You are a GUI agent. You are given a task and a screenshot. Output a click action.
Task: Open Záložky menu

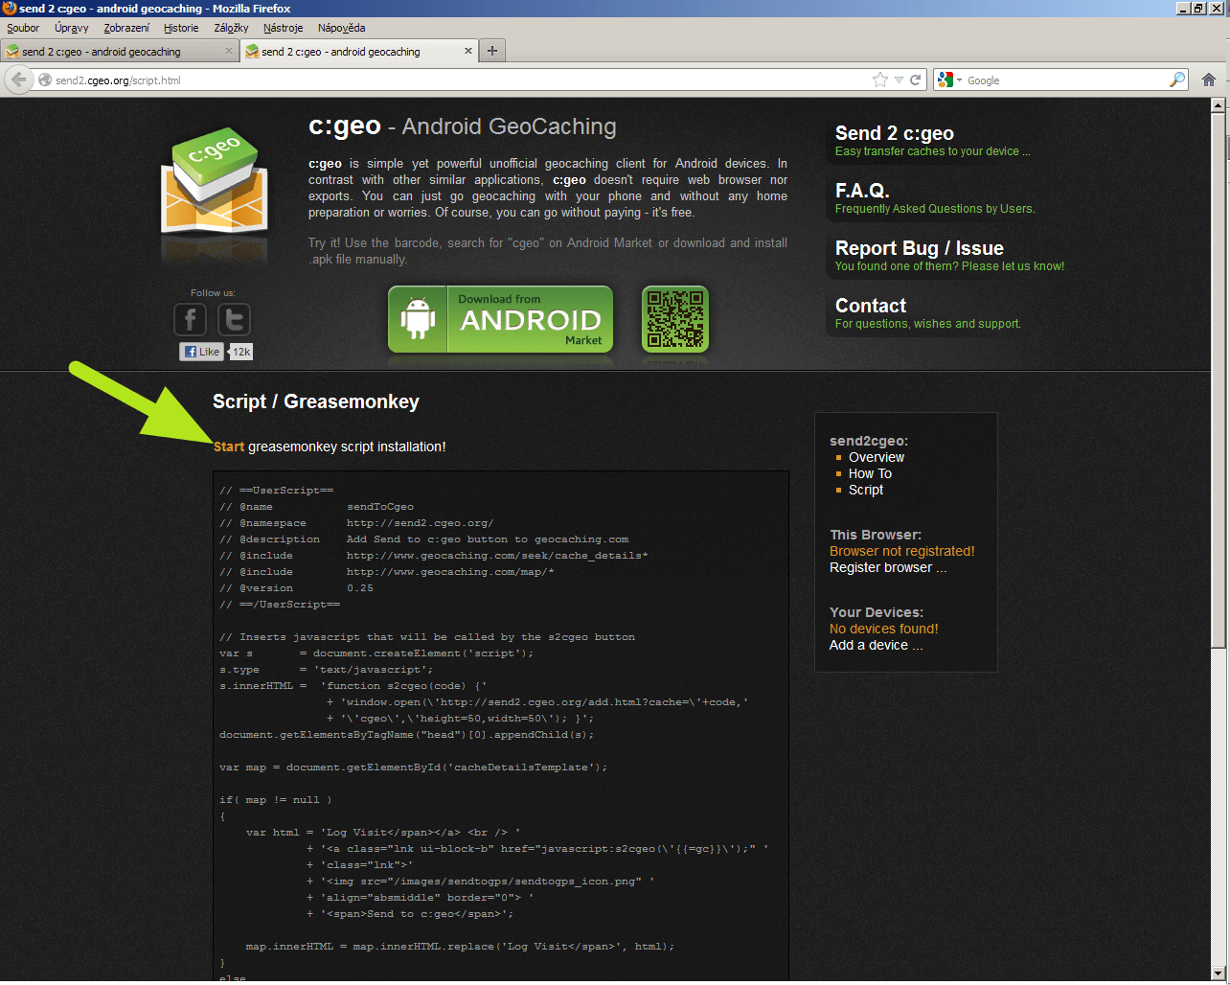pos(231,28)
